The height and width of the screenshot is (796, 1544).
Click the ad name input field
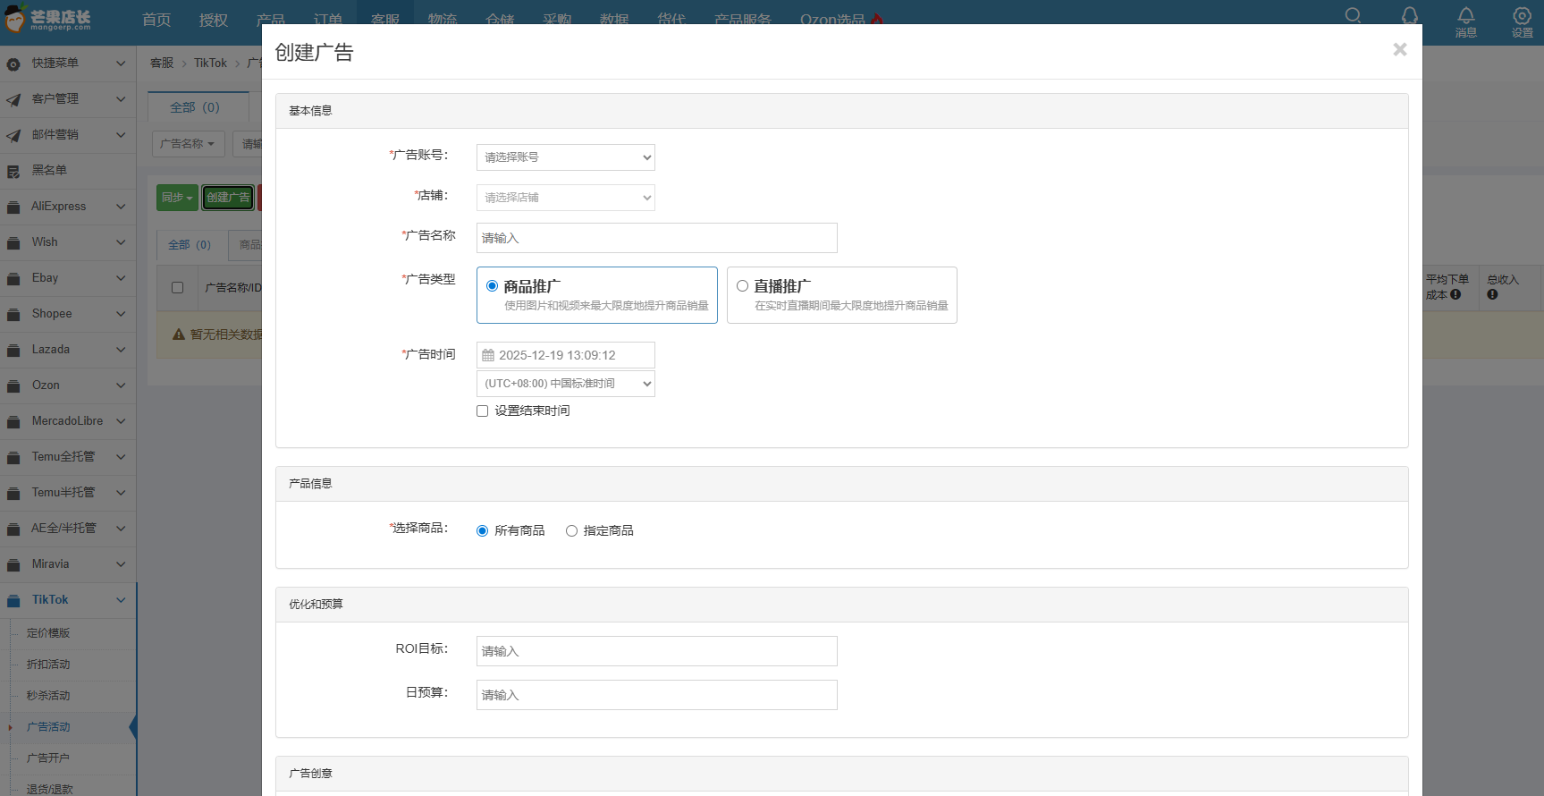[x=656, y=238]
